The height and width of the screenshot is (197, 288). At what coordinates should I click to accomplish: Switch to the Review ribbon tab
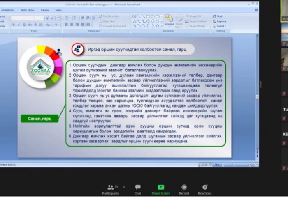pos(45,10)
